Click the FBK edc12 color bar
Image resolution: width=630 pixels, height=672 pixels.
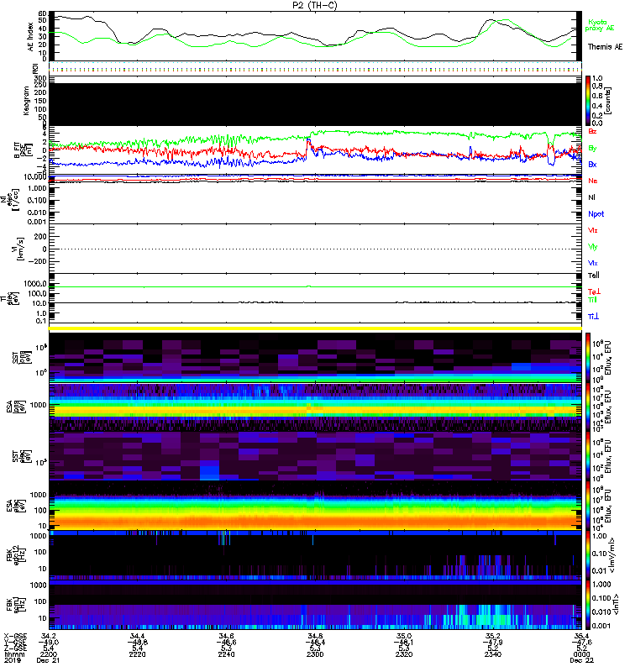tap(588, 555)
